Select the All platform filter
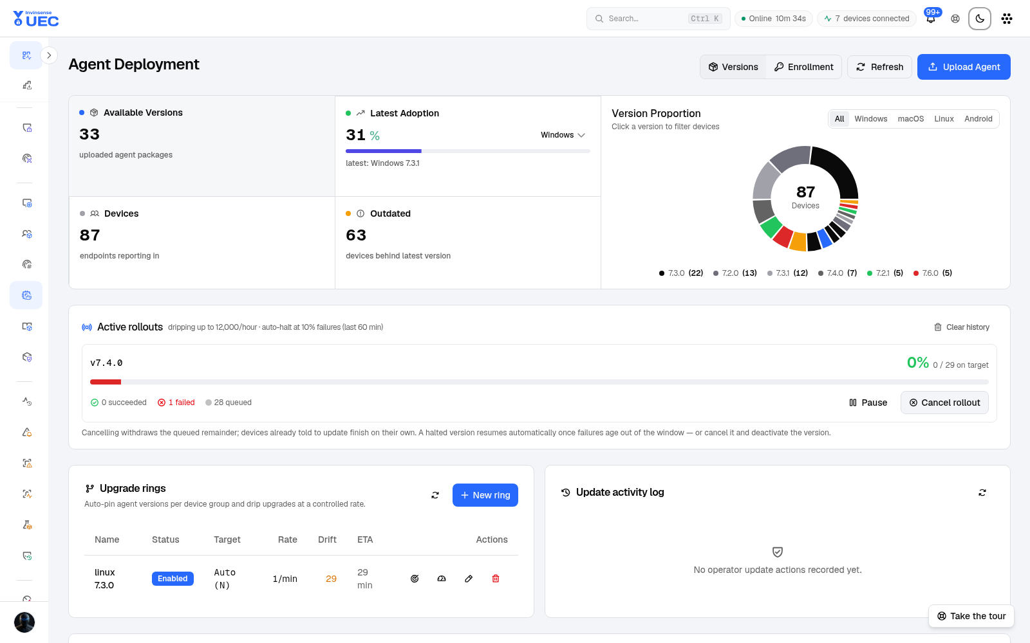 pyautogui.click(x=839, y=119)
